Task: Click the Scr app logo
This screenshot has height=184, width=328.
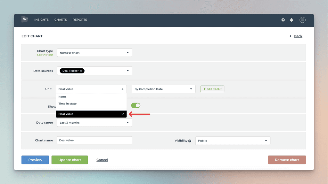Action: pos(25,19)
